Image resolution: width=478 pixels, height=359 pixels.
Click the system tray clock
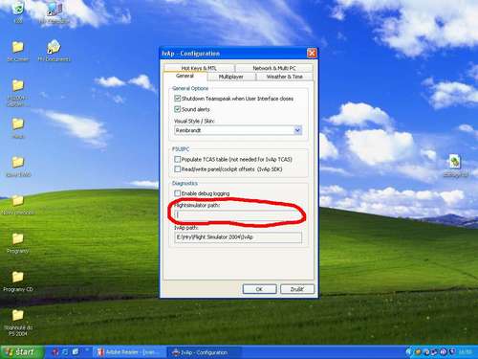(466, 352)
